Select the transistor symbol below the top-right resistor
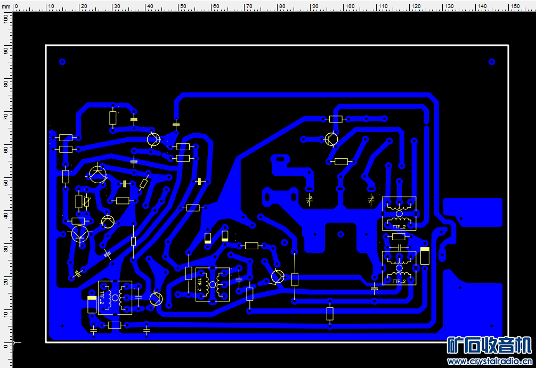The width and height of the screenshot is (536, 368). (331, 139)
